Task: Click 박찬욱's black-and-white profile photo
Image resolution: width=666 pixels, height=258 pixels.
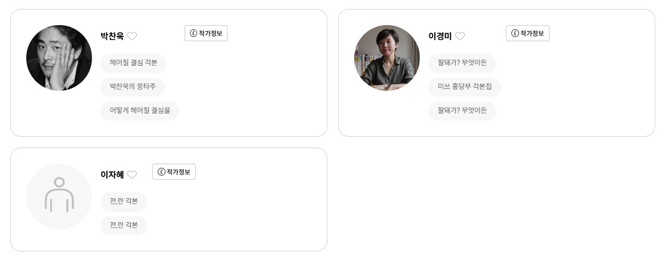Action: tap(59, 58)
